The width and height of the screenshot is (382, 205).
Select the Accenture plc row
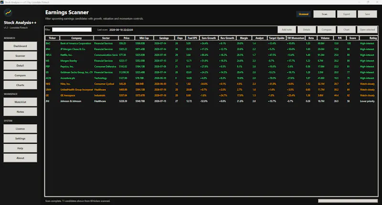tap(212, 78)
